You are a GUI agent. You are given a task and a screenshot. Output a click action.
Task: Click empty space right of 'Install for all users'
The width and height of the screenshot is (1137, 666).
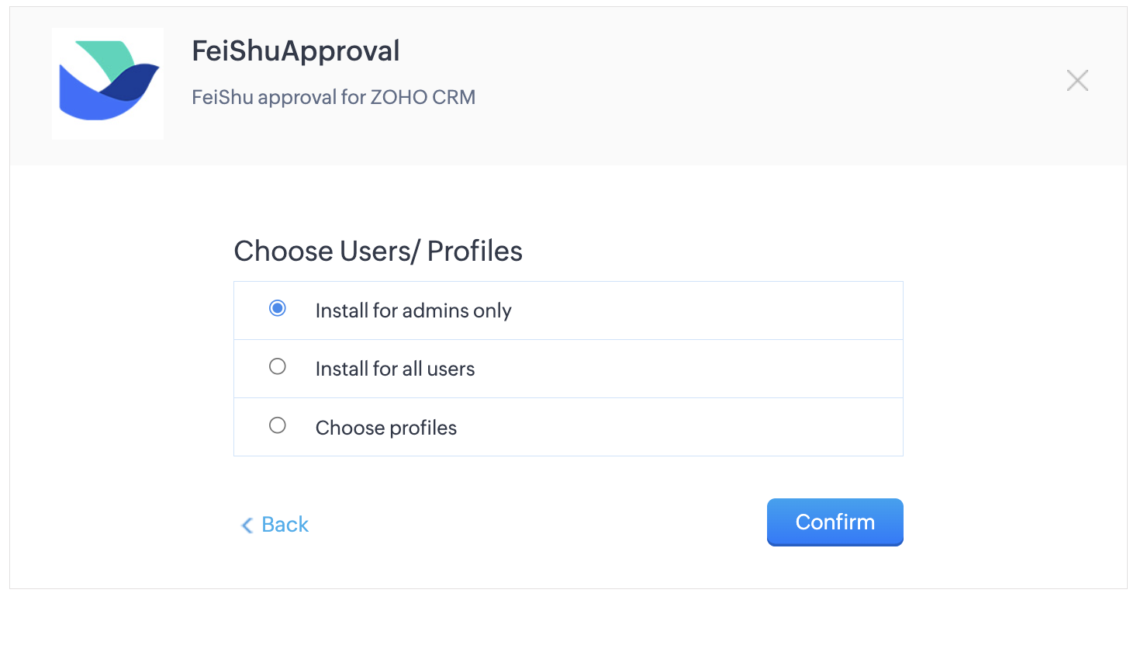pos(698,369)
